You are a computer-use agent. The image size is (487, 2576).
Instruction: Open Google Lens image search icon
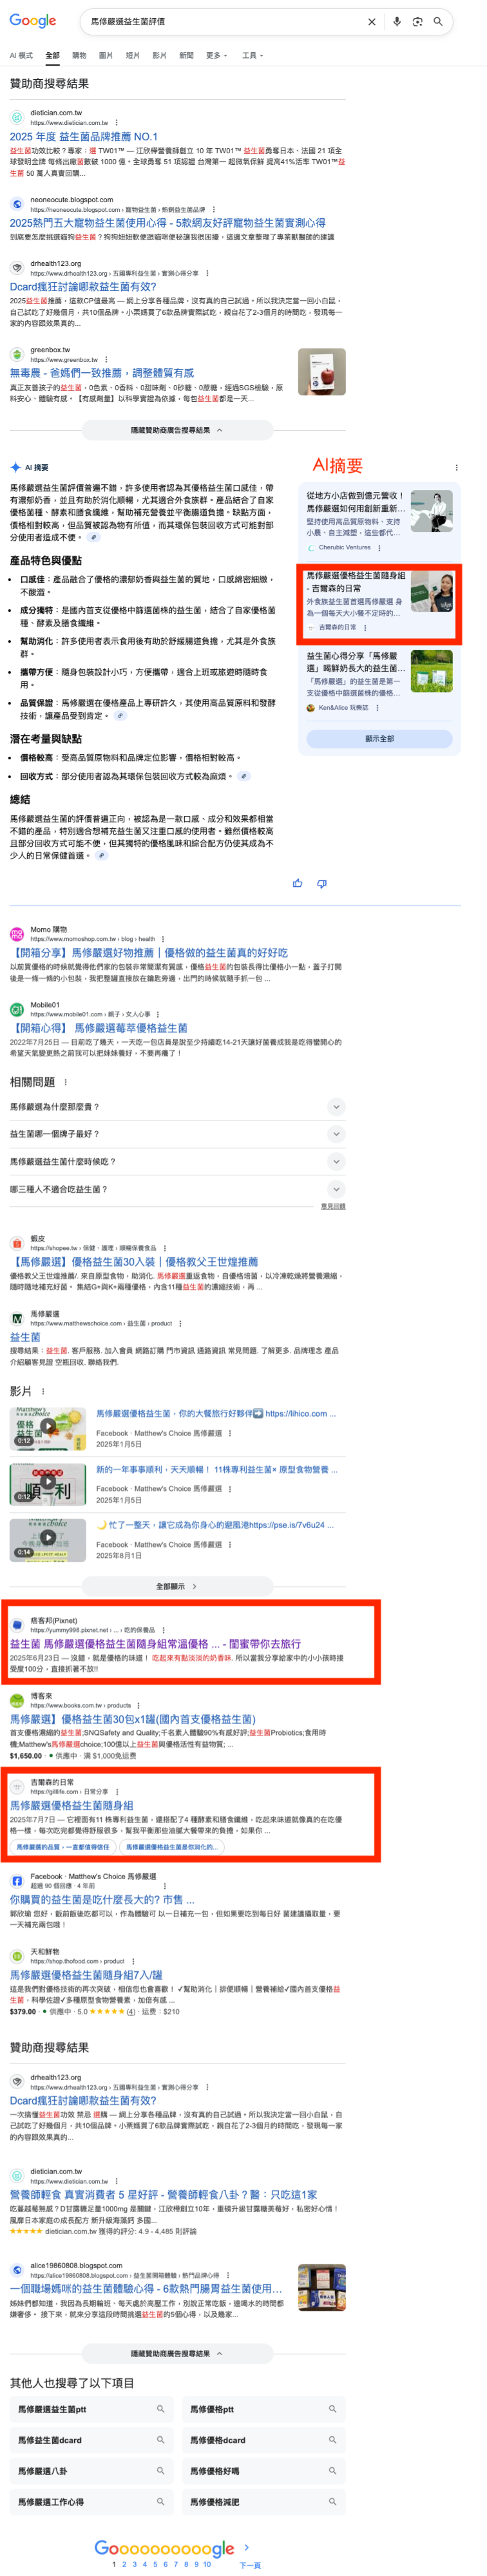point(417,21)
